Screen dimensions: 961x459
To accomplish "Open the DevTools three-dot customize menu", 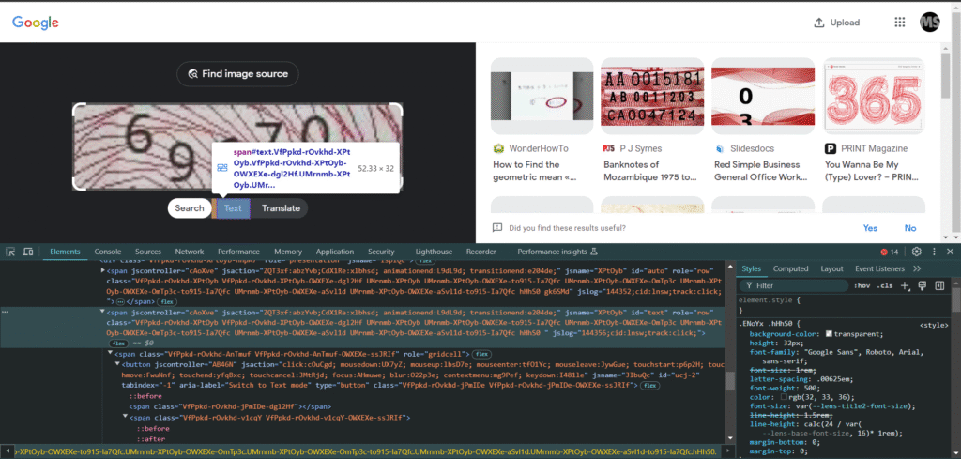I will (936, 252).
